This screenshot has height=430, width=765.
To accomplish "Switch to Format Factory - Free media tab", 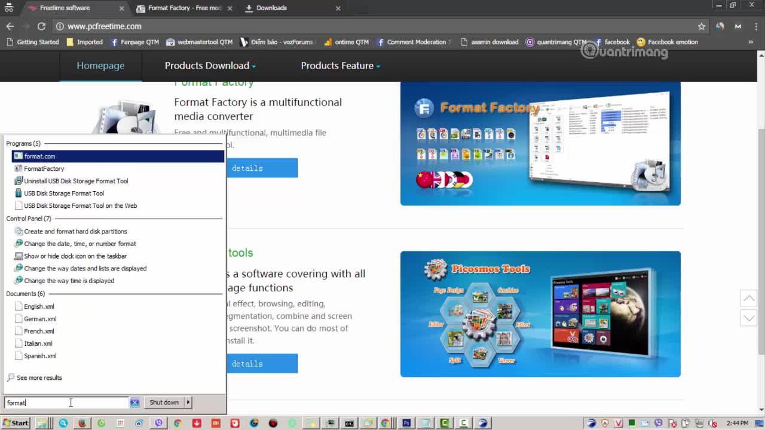I will [184, 8].
